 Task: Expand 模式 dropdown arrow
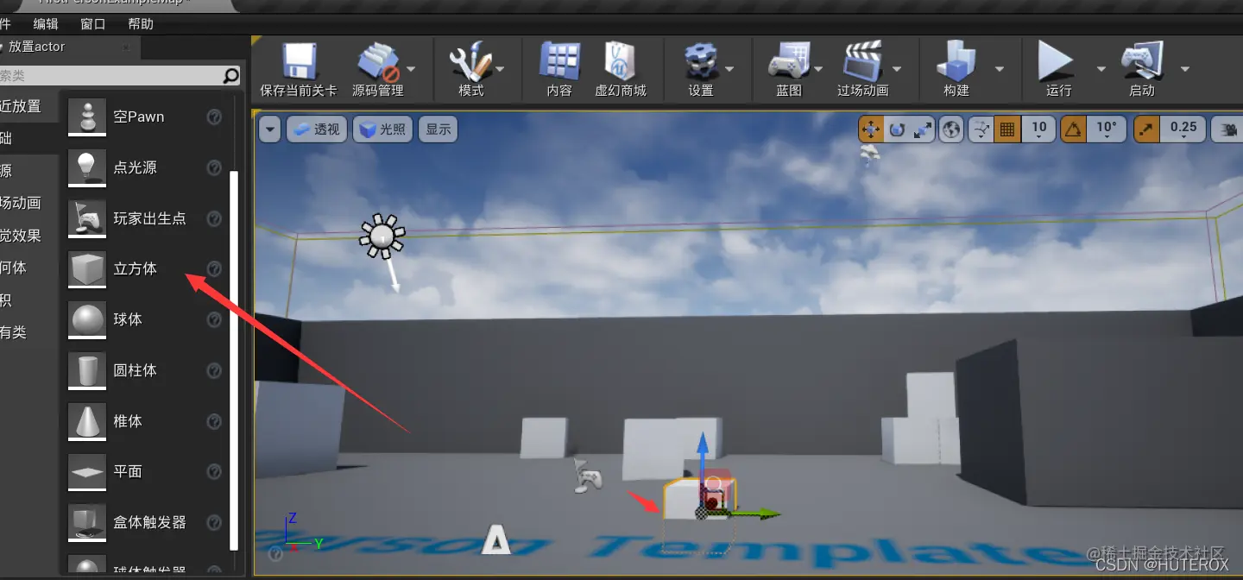(x=500, y=68)
